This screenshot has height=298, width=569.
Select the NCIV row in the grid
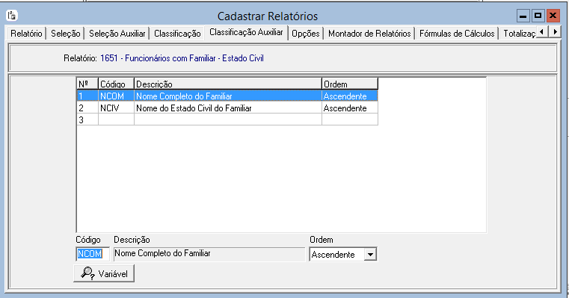(227, 108)
